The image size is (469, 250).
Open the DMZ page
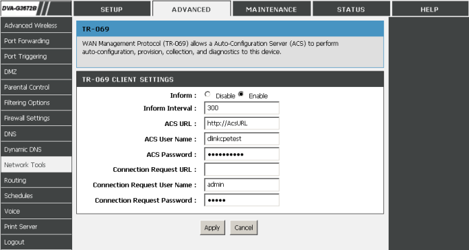(36, 72)
